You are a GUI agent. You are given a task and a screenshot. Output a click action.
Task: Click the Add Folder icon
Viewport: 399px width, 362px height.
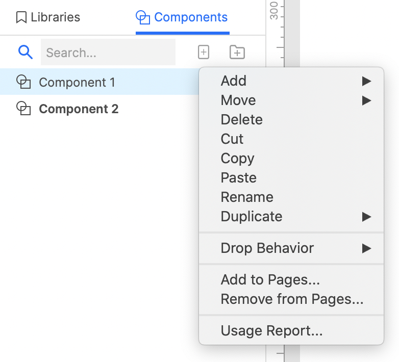point(237,52)
